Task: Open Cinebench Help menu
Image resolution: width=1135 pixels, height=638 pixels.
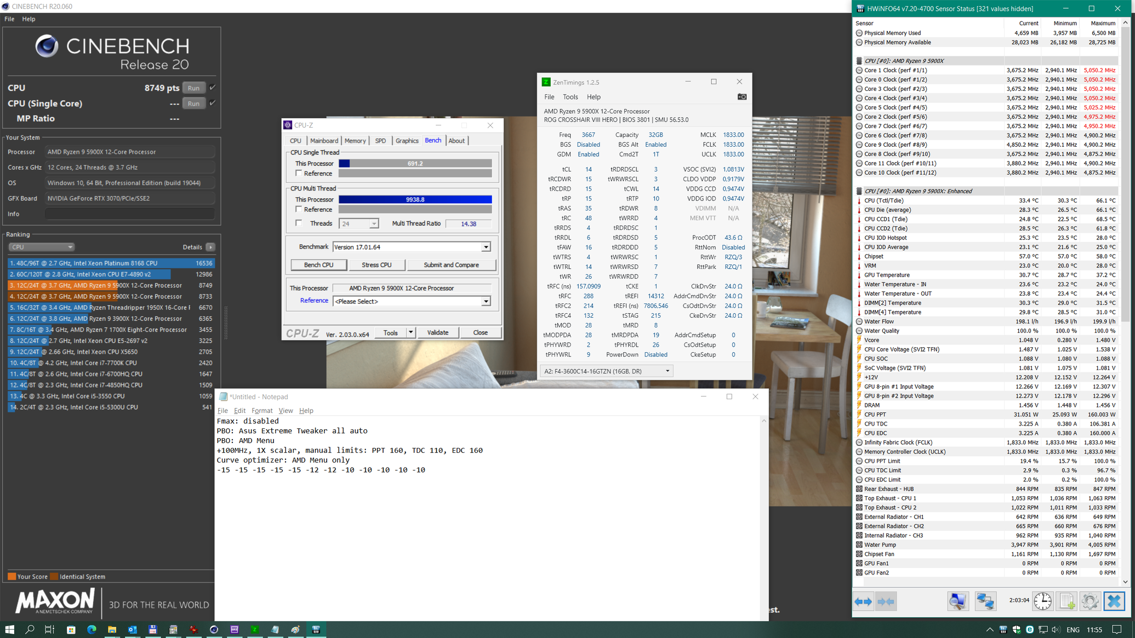Action: 28,19
